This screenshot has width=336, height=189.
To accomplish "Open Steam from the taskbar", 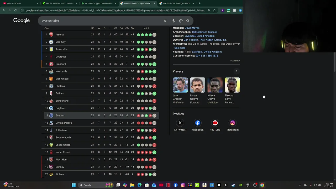I will (x=233, y=185).
